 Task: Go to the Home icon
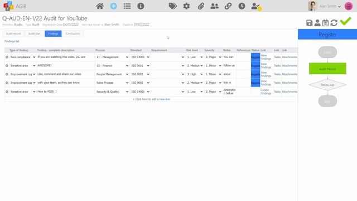pyautogui.click(x=100, y=6)
